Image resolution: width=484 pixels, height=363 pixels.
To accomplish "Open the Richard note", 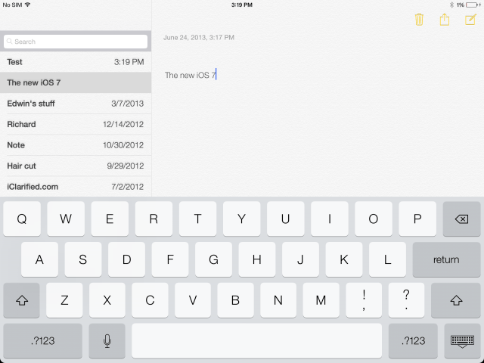I will tap(76, 124).
